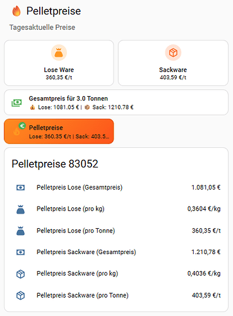
Task: Click the flame icon beside Pelletpreise title
Action: 16,11
